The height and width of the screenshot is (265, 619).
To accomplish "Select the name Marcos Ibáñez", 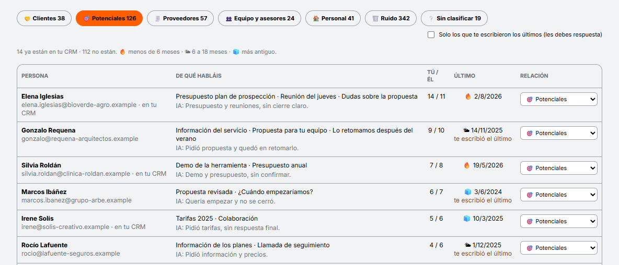I will (x=44, y=192).
